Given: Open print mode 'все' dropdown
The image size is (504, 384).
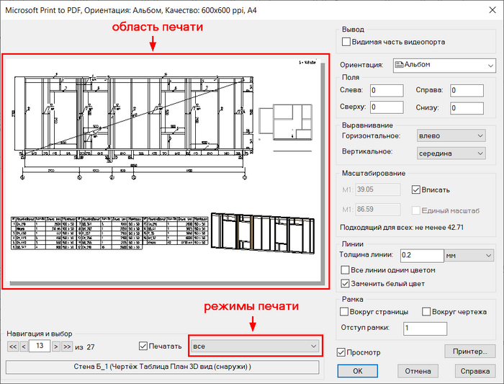Looking at the screenshot, I should [255, 346].
